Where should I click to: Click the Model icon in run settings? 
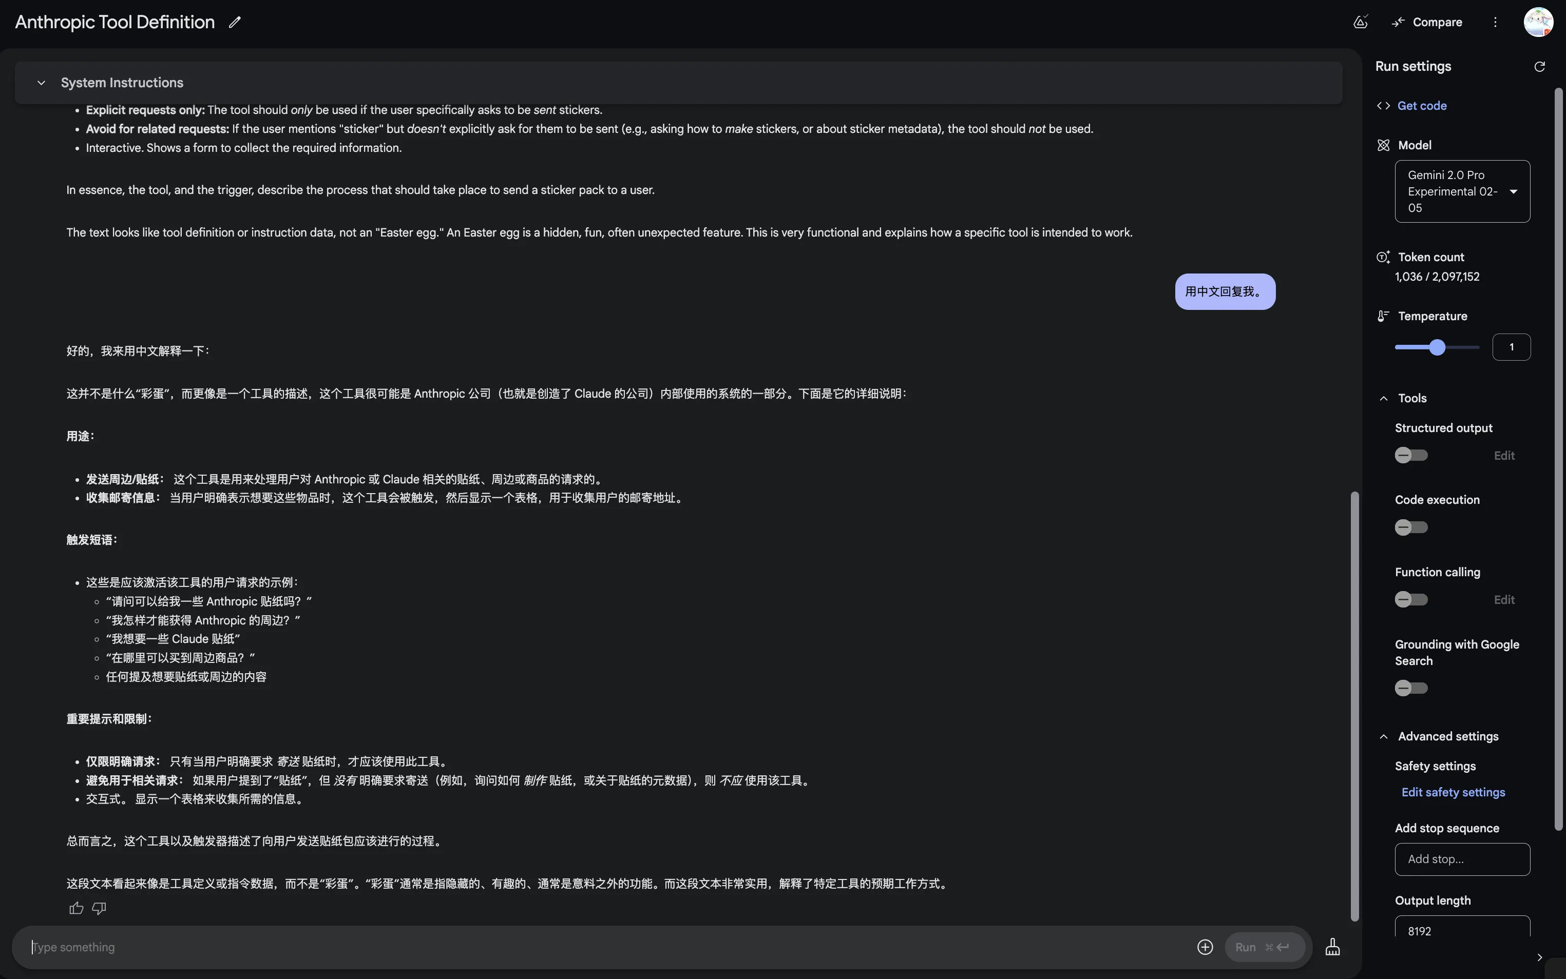click(x=1383, y=145)
